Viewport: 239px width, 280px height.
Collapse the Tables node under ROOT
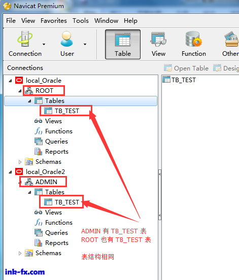click(29, 101)
